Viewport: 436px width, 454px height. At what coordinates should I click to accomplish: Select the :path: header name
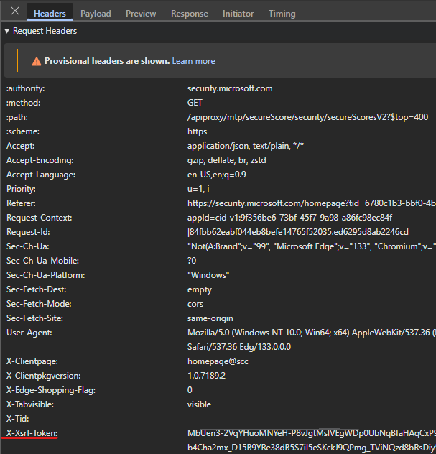[x=17, y=117]
